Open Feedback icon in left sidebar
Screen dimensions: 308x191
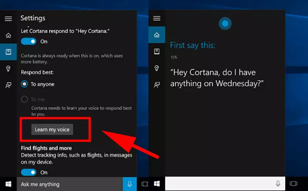pyautogui.click(x=8, y=85)
